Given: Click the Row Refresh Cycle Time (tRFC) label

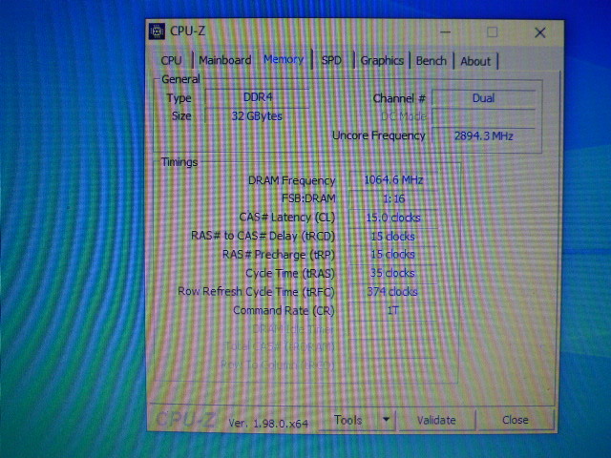Looking at the screenshot, I should [256, 292].
